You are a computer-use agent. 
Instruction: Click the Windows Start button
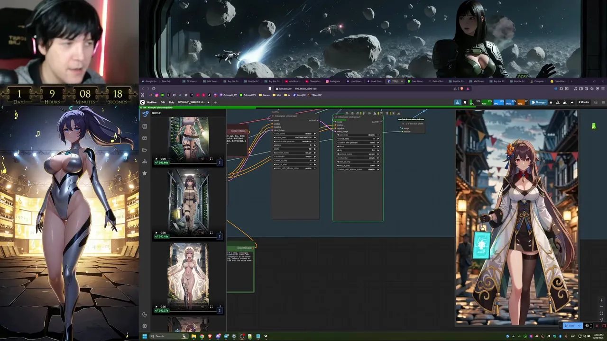(x=145, y=336)
